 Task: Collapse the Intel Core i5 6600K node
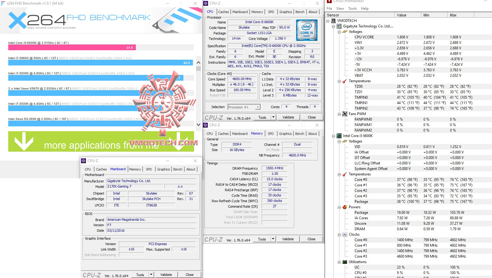click(x=334, y=136)
